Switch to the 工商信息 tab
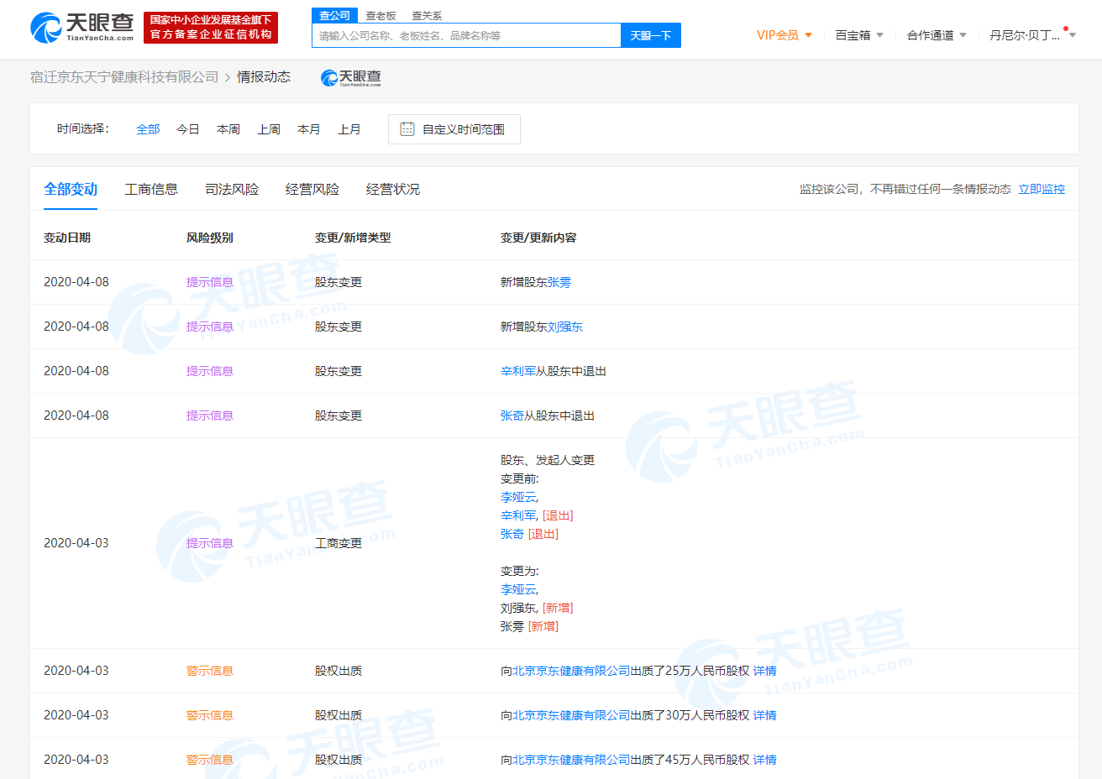 [x=151, y=190]
